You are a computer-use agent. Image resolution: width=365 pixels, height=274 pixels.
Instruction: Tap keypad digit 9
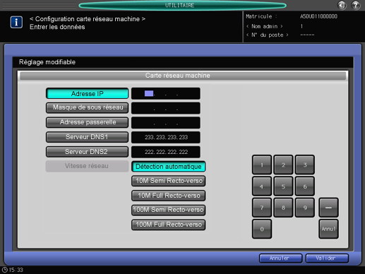click(x=305, y=208)
